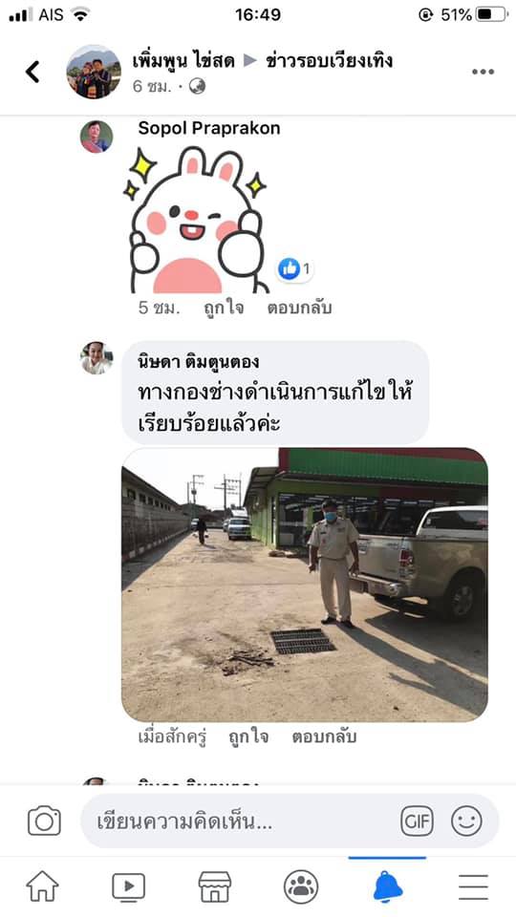Open the emoji sticker picker

point(467,821)
